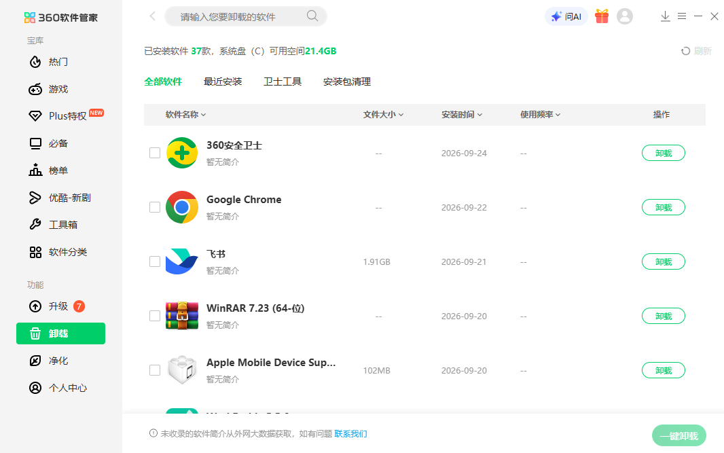The height and width of the screenshot is (453, 724).
Task: Click the Google Chrome app icon
Action: pyautogui.click(x=182, y=207)
